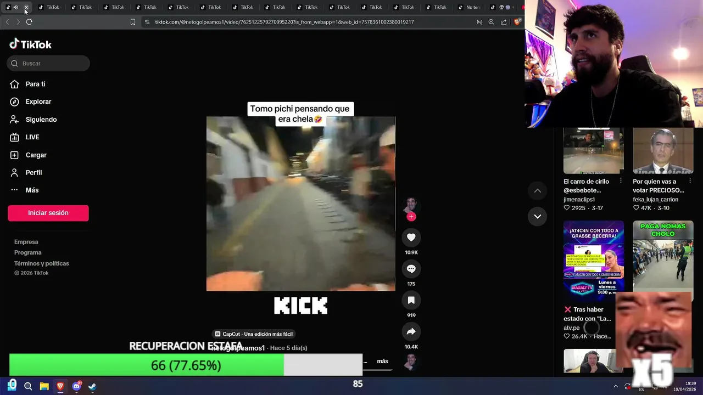This screenshot has width=703, height=395.
Task: Click the "175" comment count
Action: (411, 284)
